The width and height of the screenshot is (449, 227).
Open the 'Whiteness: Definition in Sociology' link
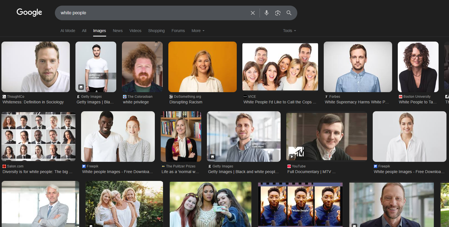pyautogui.click(x=33, y=102)
